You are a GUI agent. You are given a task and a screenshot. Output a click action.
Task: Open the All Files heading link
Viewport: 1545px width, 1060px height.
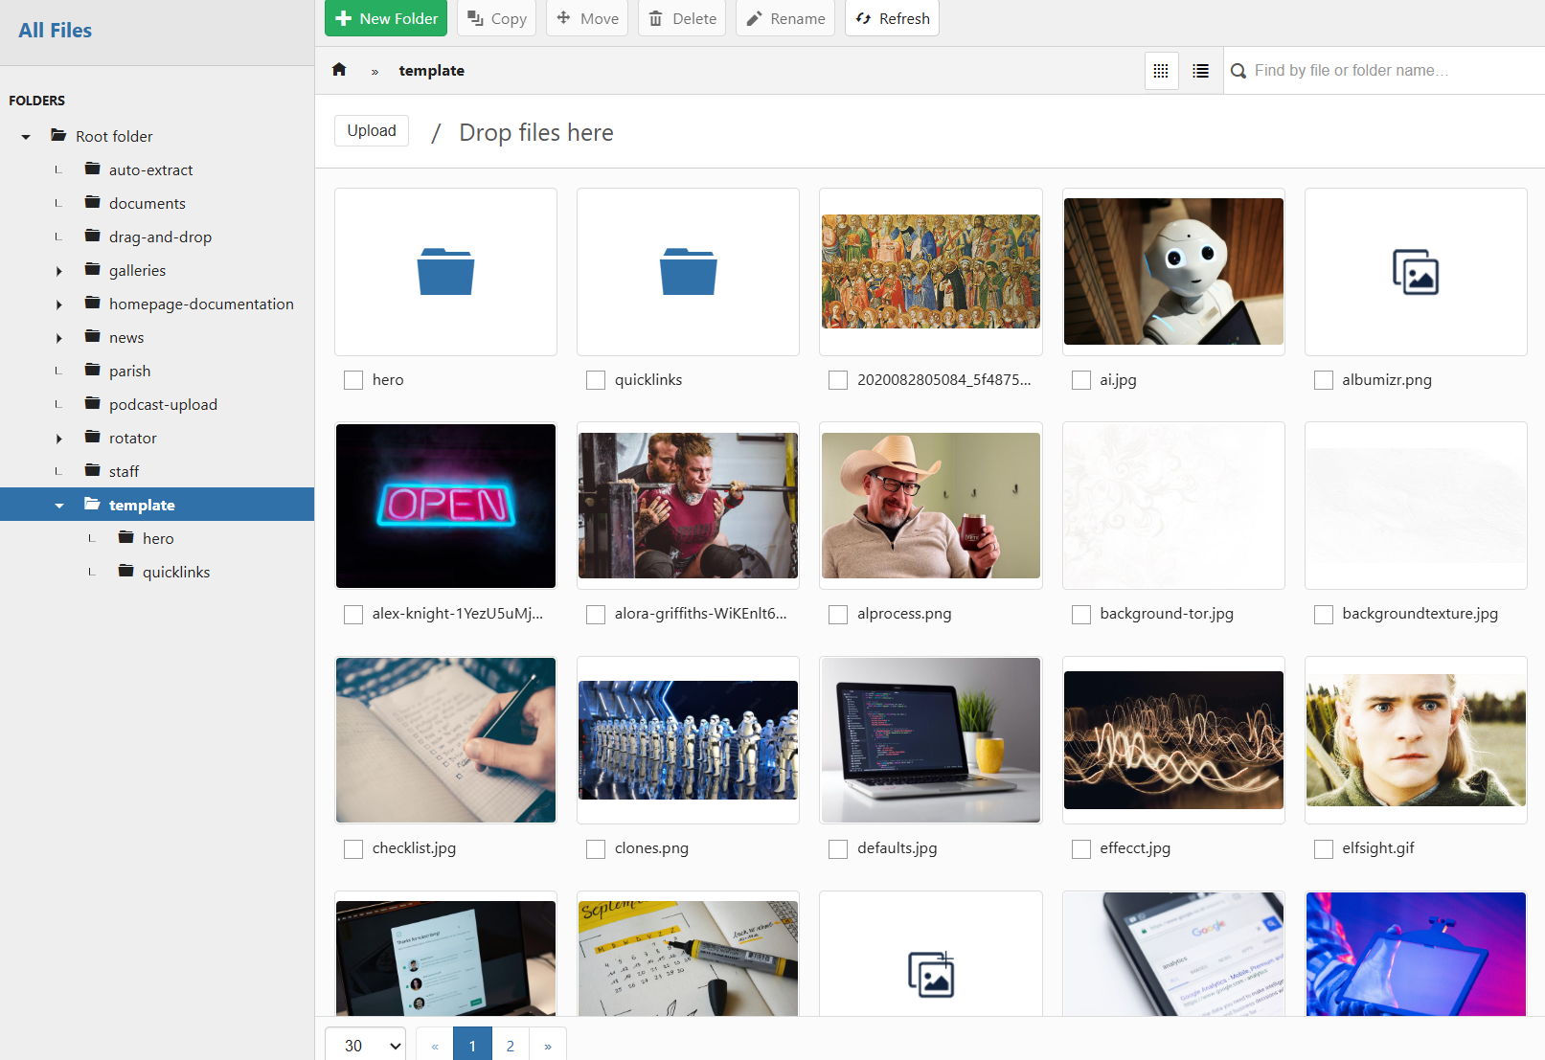pyautogui.click(x=56, y=30)
